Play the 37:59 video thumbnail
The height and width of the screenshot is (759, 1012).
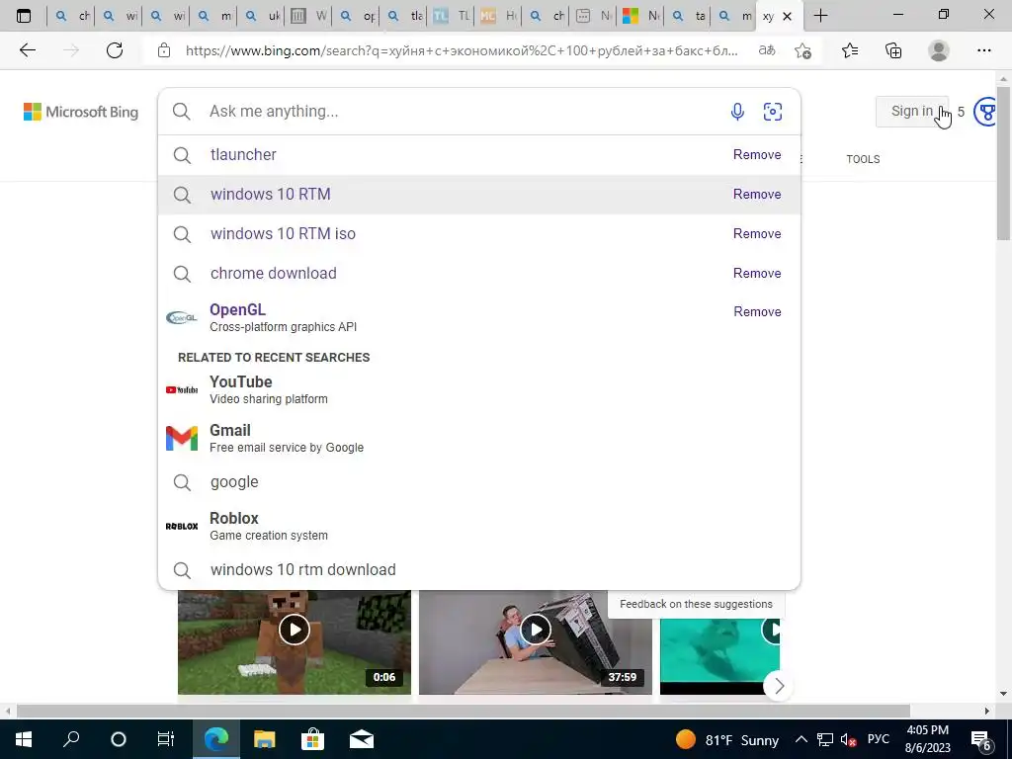coord(535,642)
